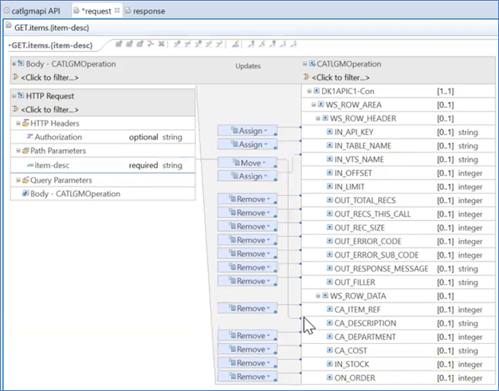499x391 pixels.
Task: Collapse the WS_ROW_DATA node
Action: 318,296
